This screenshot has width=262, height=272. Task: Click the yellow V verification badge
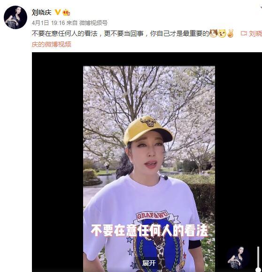[x=57, y=12]
